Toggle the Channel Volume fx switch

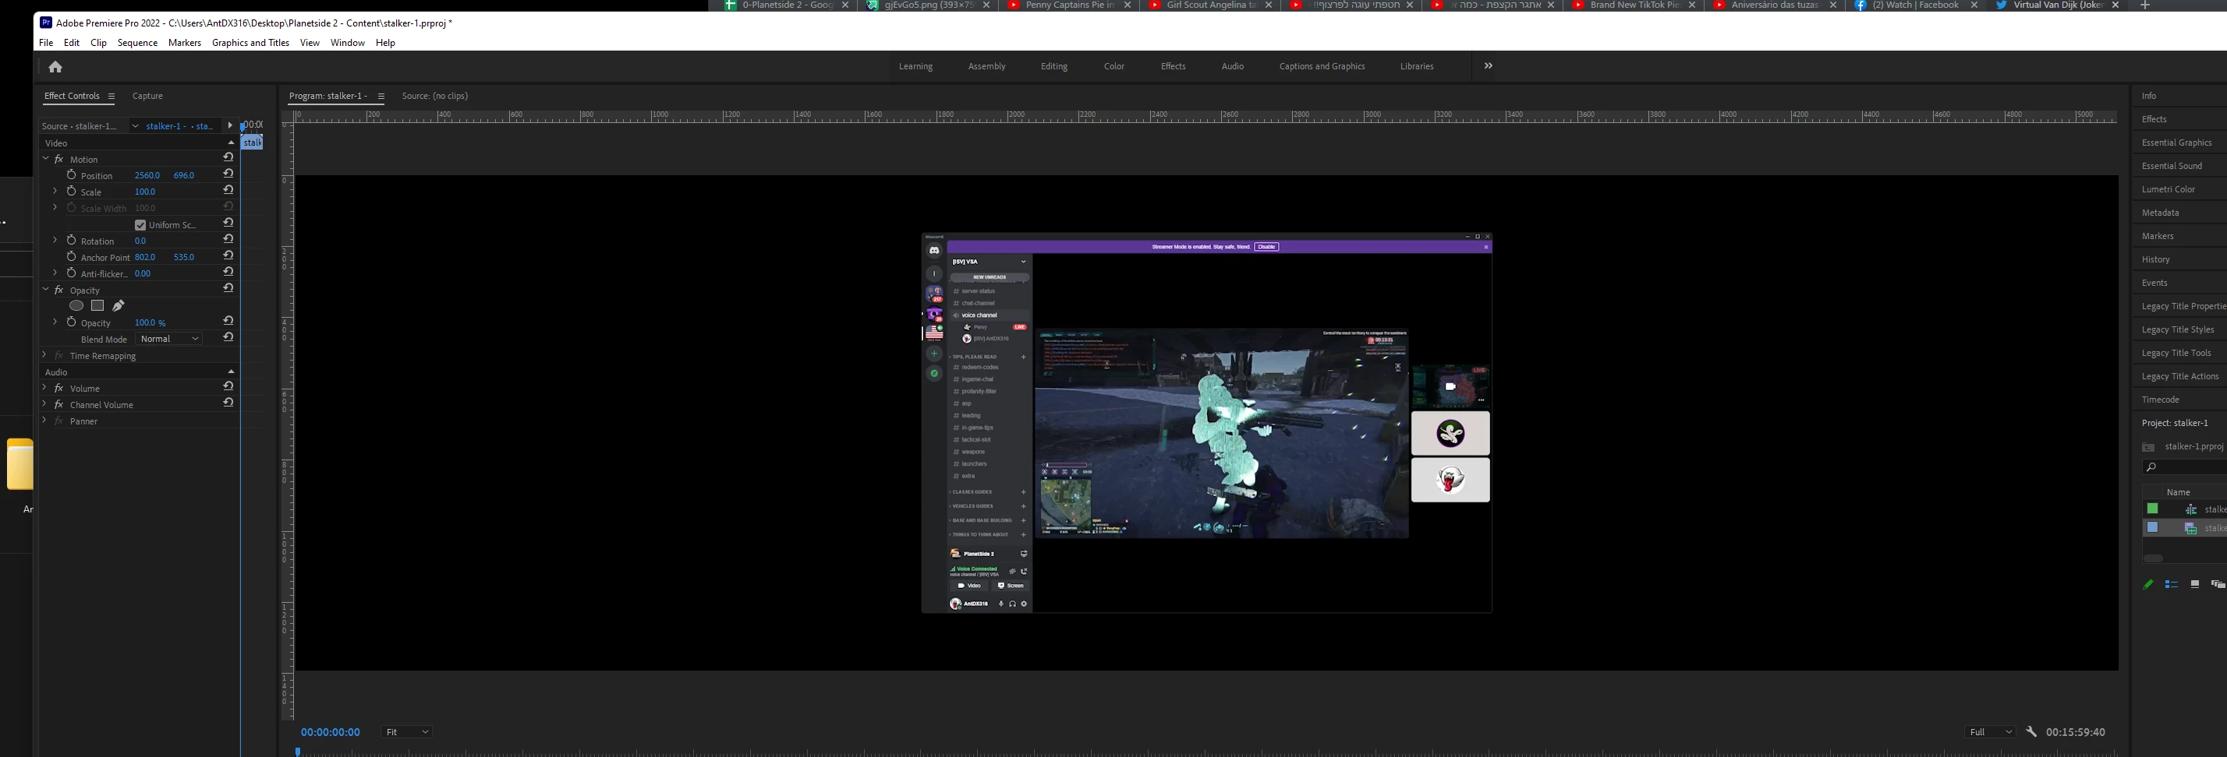pos(58,406)
